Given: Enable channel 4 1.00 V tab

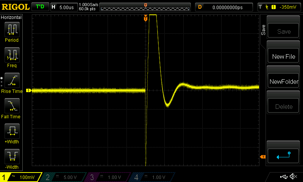Looking at the screenshot, I should point(153,177).
